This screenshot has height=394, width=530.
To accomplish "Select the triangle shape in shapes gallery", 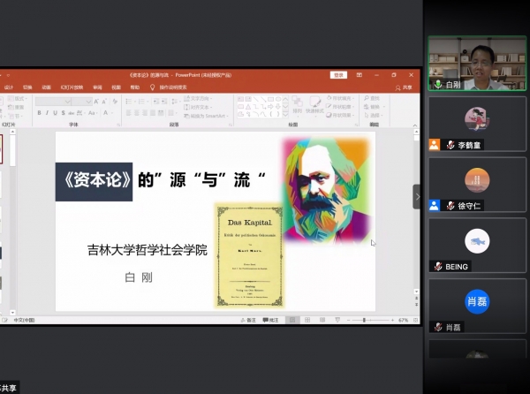I will tap(248, 106).
